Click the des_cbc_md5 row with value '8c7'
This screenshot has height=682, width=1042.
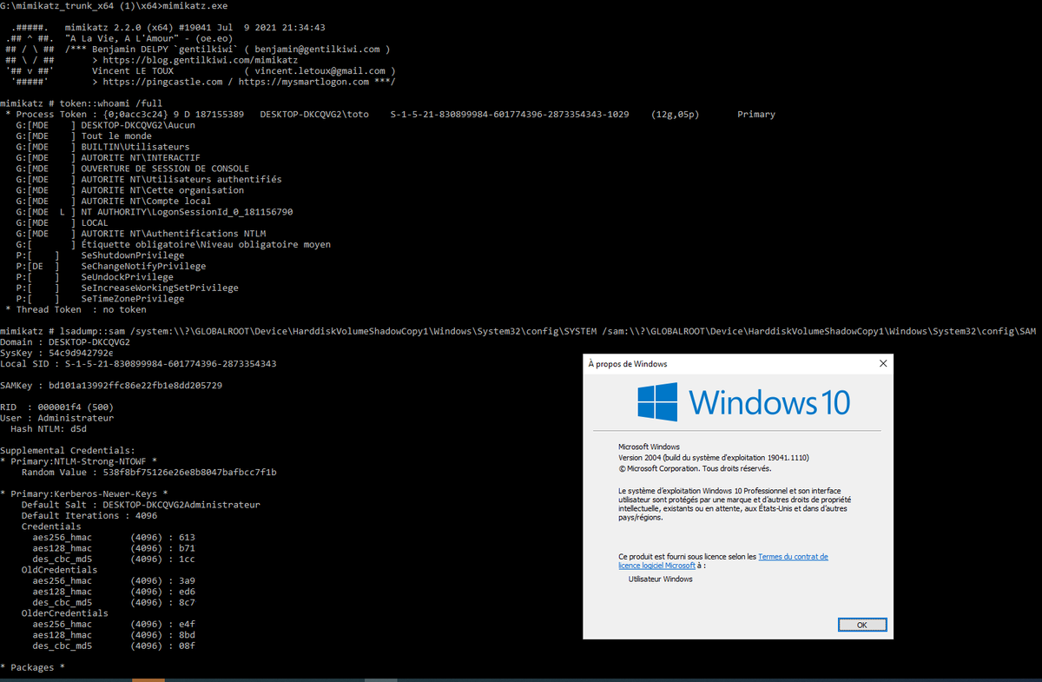click(114, 603)
